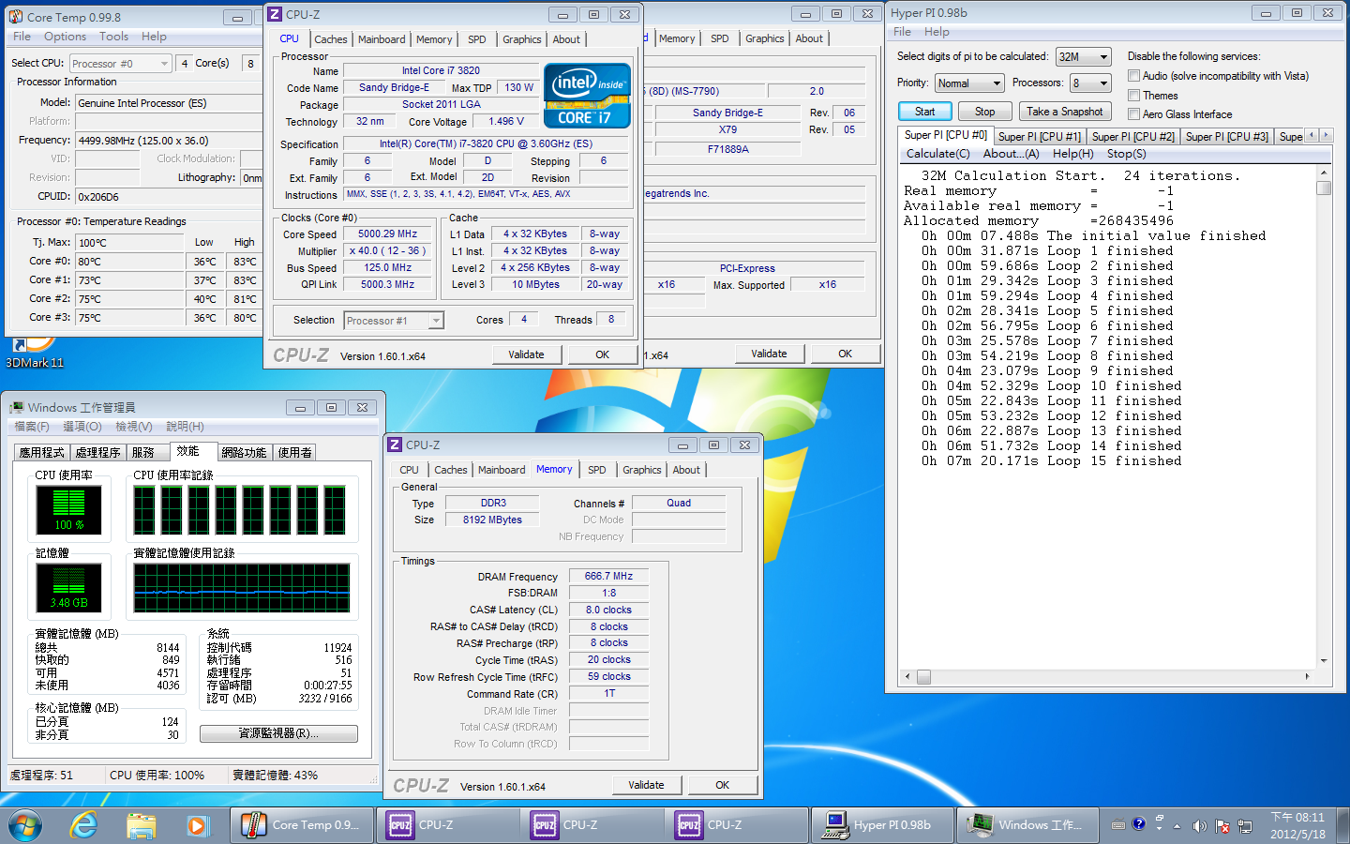Click the Stop button next to Start in Hyper PI
This screenshot has width=1350, height=844.
click(984, 112)
